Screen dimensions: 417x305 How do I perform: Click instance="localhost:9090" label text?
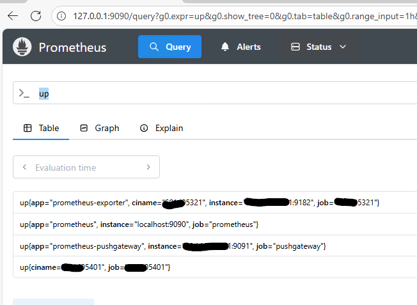tap(145, 224)
